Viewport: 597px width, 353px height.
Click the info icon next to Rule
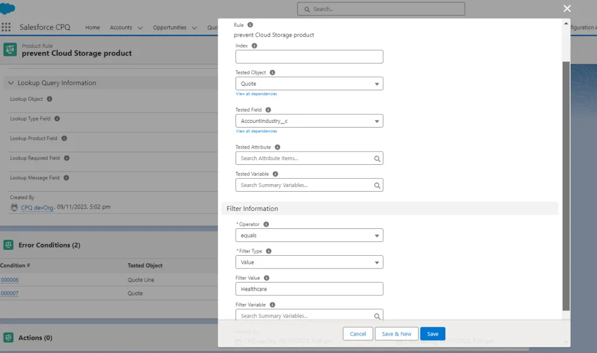click(250, 24)
